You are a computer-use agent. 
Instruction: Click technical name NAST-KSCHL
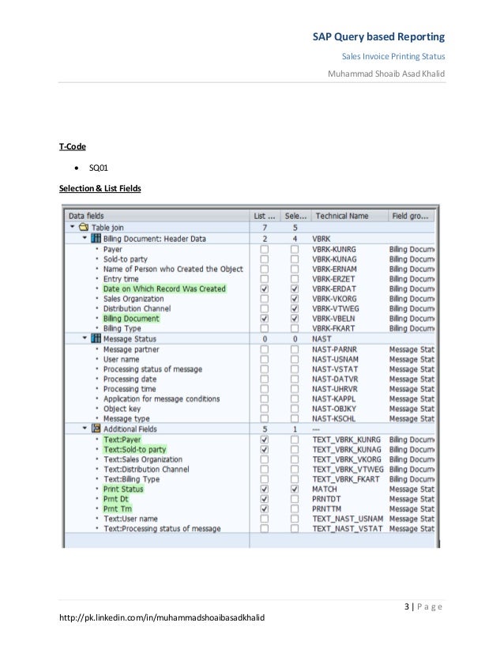[334, 419]
